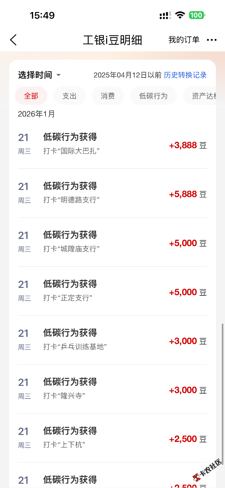Switch to the 消费 filter tab
225x488 pixels.
(108, 96)
